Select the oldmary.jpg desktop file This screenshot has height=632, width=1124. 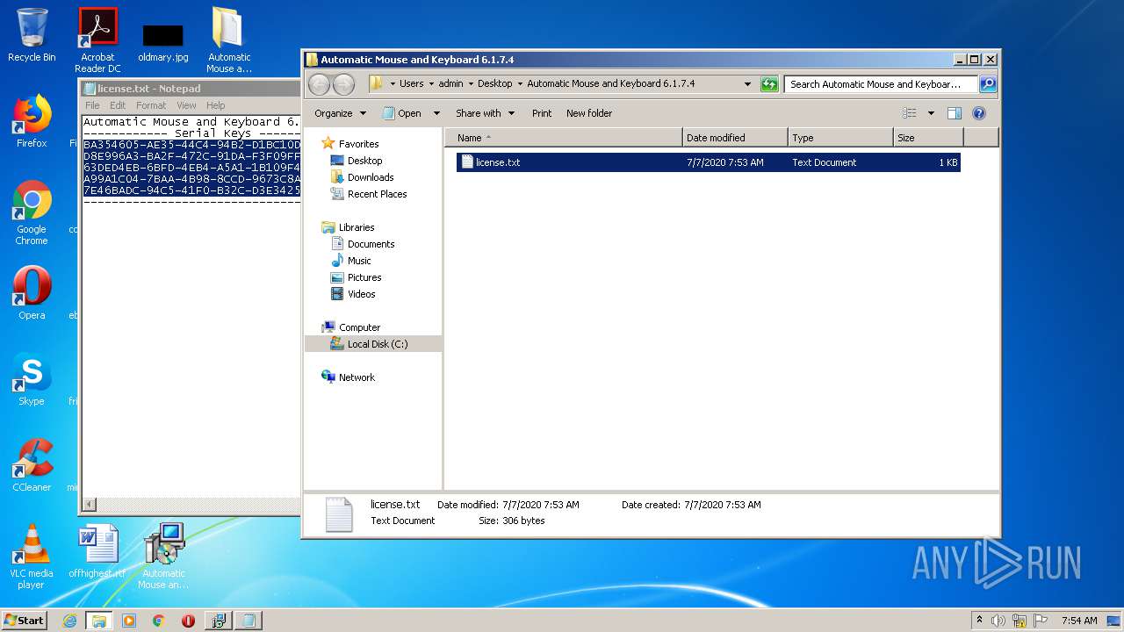pyautogui.click(x=163, y=42)
